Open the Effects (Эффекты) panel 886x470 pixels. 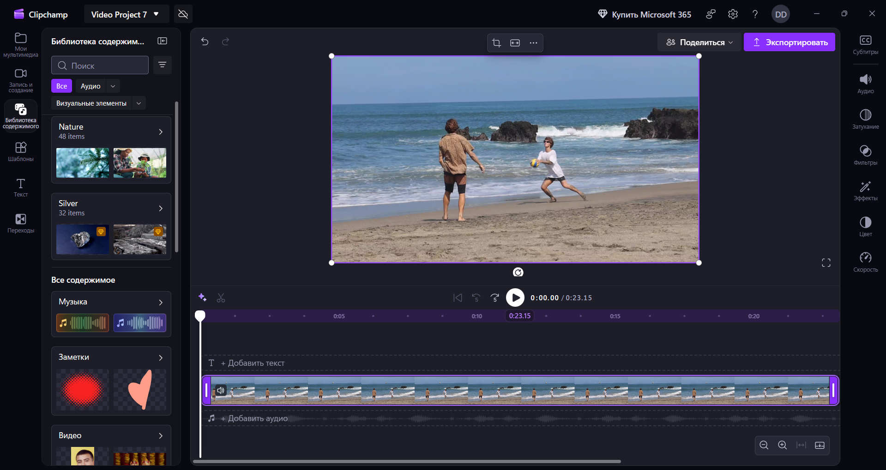866,190
